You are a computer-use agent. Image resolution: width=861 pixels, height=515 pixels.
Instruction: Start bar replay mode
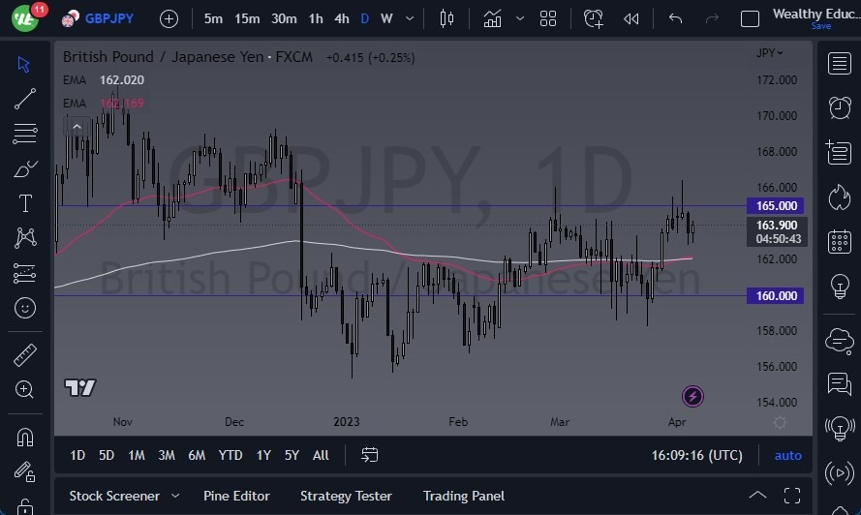(x=630, y=18)
